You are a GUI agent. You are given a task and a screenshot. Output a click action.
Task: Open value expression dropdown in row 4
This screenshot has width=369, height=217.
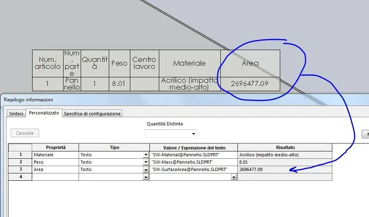coord(234,177)
